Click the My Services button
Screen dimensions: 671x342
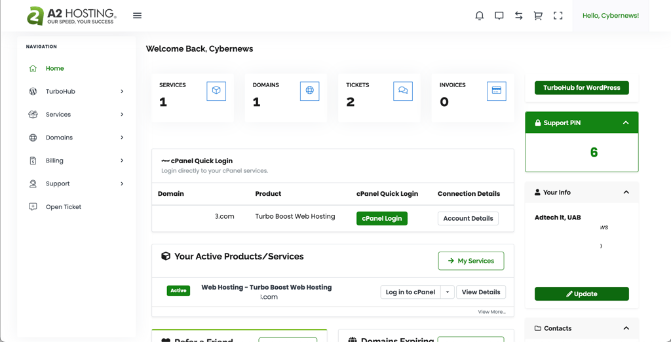point(471,261)
